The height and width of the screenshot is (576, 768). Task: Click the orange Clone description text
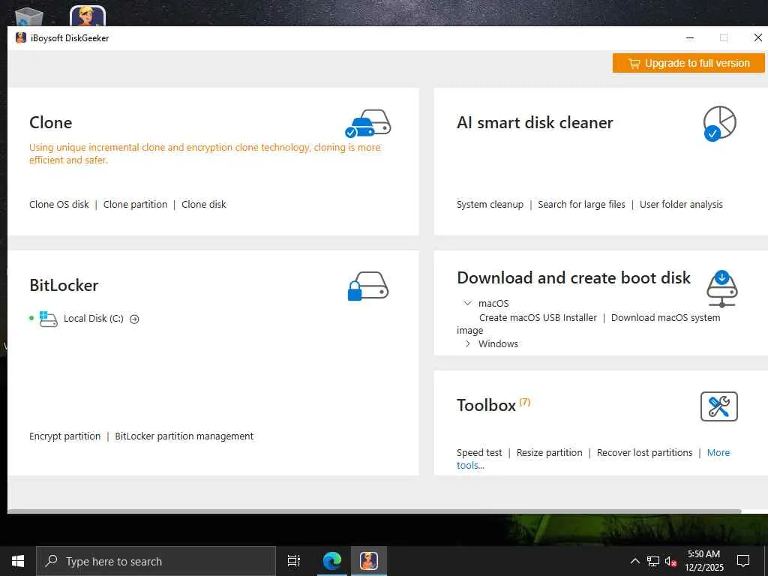pyautogui.click(x=205, y=154)
